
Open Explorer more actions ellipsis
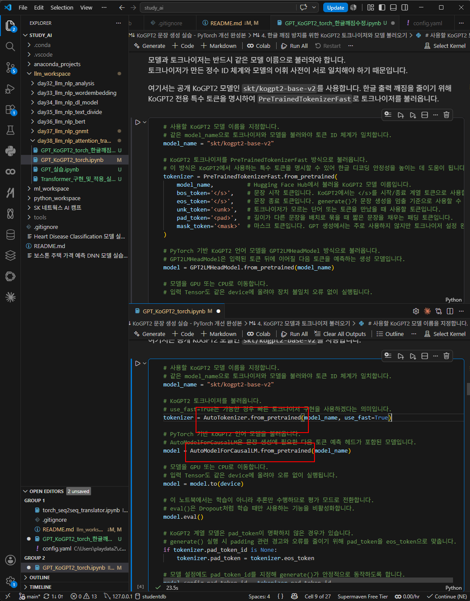118,23
